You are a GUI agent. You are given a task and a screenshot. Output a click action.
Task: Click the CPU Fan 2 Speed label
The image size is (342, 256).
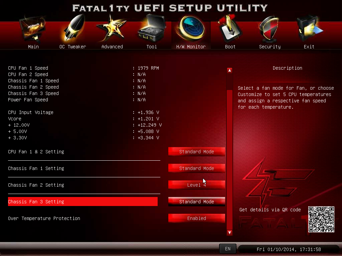tap(28, 74)
